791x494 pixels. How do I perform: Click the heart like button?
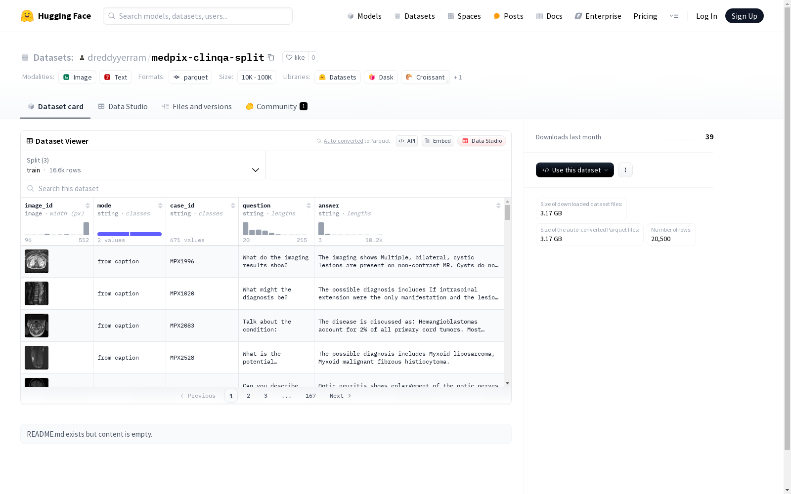pos(296,57)
